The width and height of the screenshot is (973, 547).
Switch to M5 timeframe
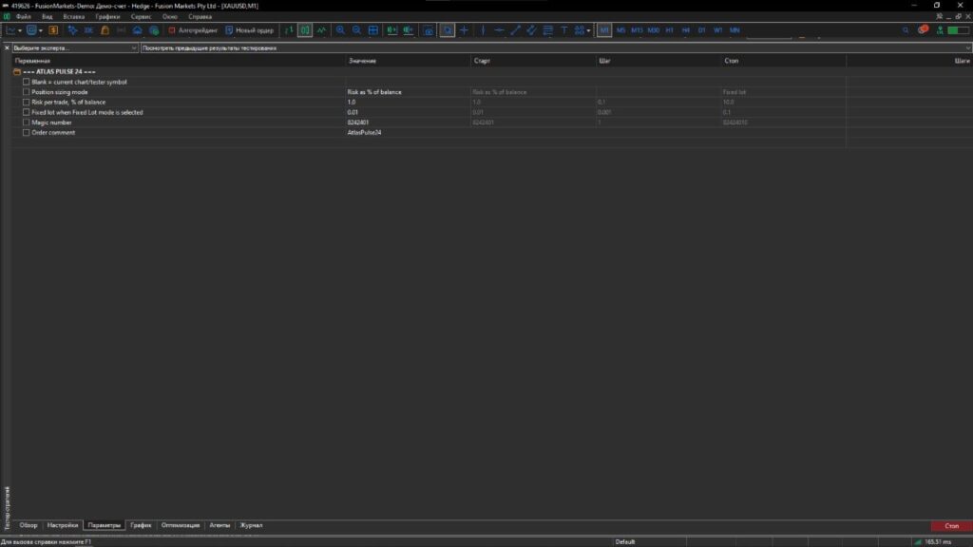pos(620,29)
